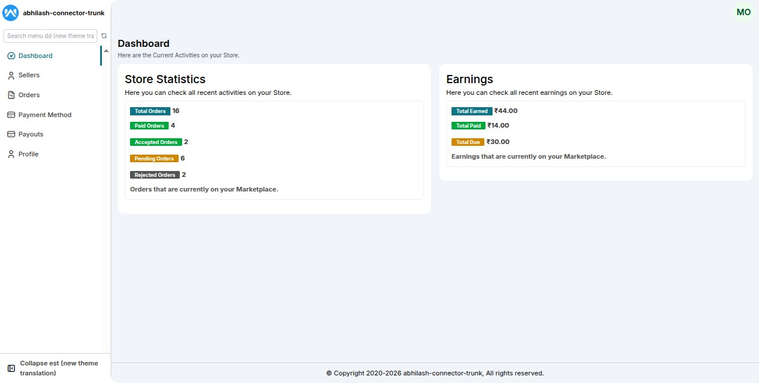Image resolution: width=759 pixels, height=383 pixels.
Task: Click the app logo next to abhilash-connector-trunk
Action: 11,13
